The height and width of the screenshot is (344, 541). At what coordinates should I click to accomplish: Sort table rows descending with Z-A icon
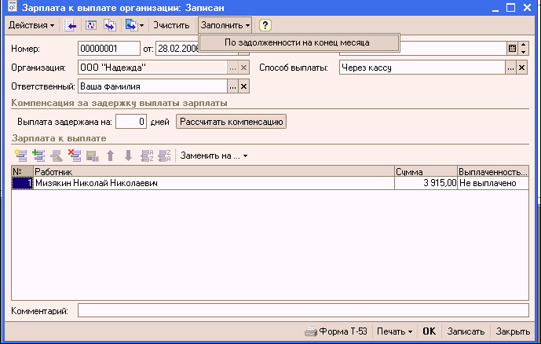tap(164, 156)
